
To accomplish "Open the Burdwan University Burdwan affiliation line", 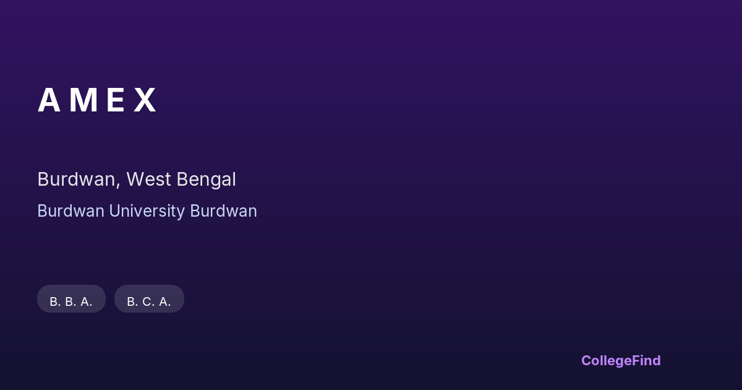I will 147,211.
